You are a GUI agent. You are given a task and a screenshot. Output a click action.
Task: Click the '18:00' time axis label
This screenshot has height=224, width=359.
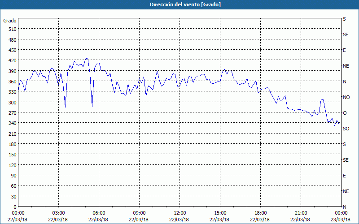tap(260, 213)
